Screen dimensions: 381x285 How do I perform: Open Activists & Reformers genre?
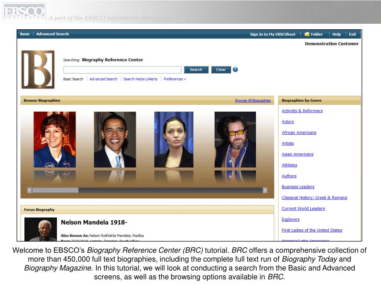(x=302, y=111)
